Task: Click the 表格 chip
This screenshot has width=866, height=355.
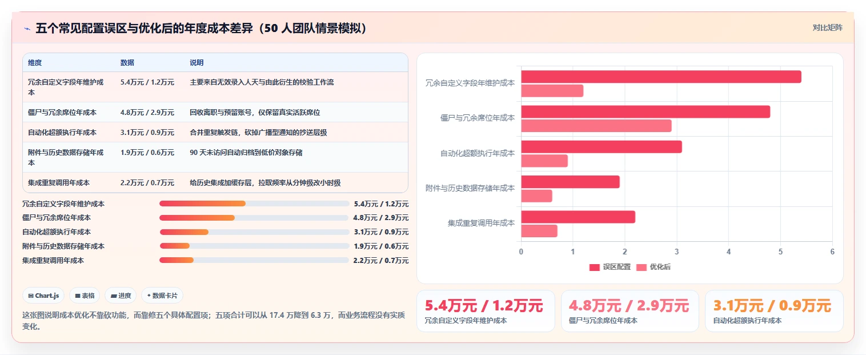Action: (85, 296)
